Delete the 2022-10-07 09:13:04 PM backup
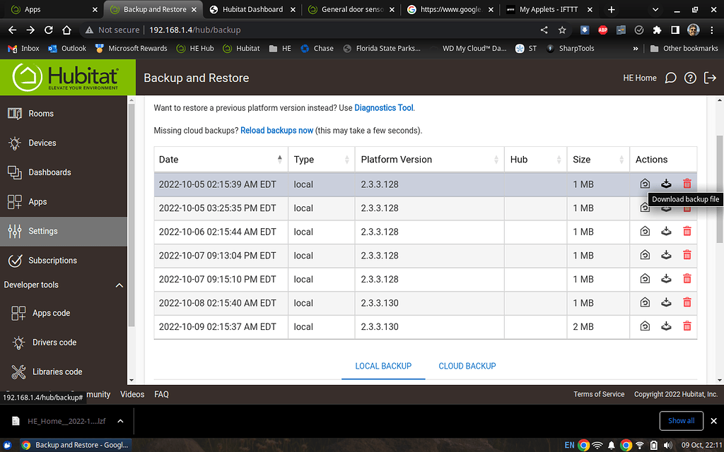The width and height of the screenshot is (724, 452). point(687,256)
